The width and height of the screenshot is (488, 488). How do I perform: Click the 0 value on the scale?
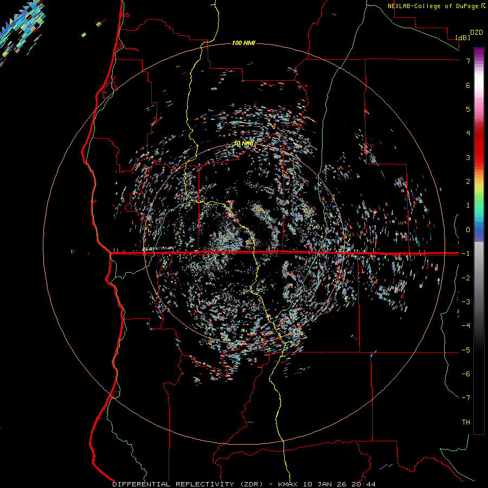point(468,230)
